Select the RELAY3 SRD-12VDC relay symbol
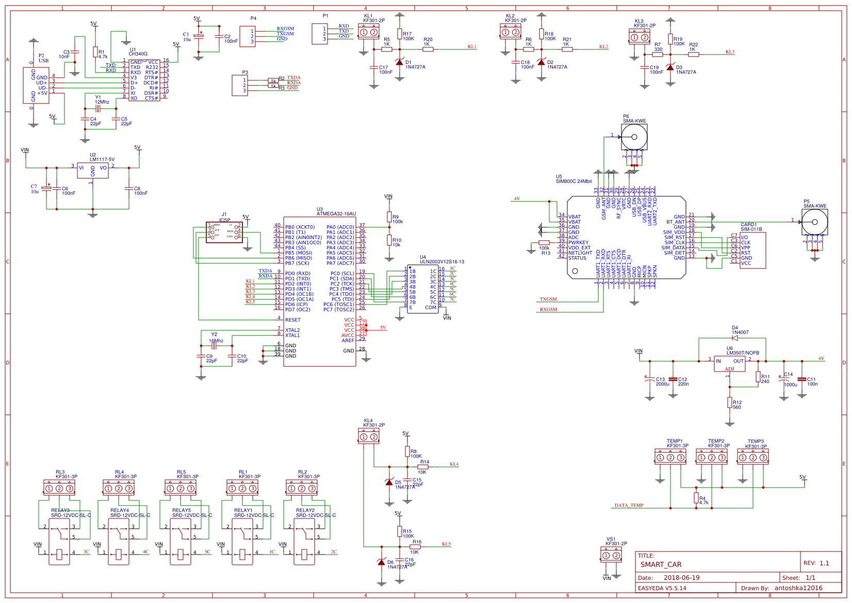This screenshot has height=603, width=852. pos(59,541)
